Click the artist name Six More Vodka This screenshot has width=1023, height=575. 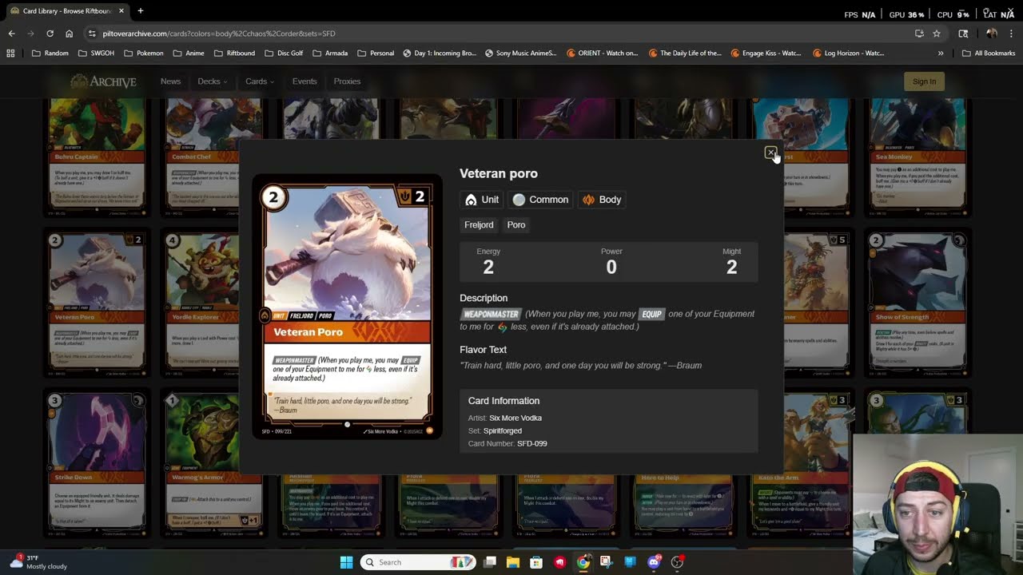[515, 418]
